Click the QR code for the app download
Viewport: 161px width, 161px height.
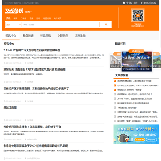138,15
